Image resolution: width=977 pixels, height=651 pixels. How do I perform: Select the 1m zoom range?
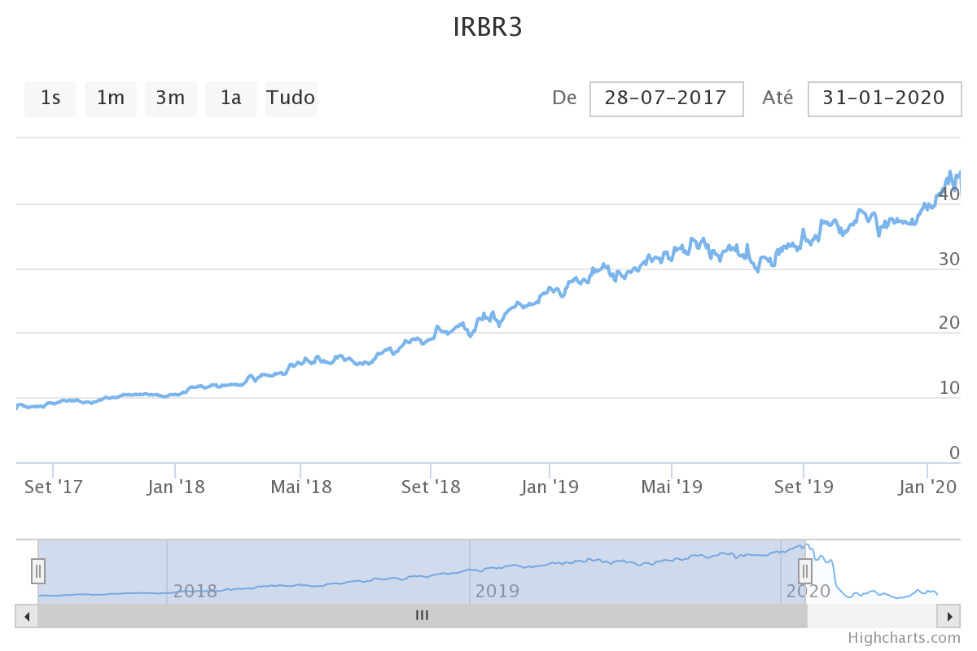coord(111,98)
